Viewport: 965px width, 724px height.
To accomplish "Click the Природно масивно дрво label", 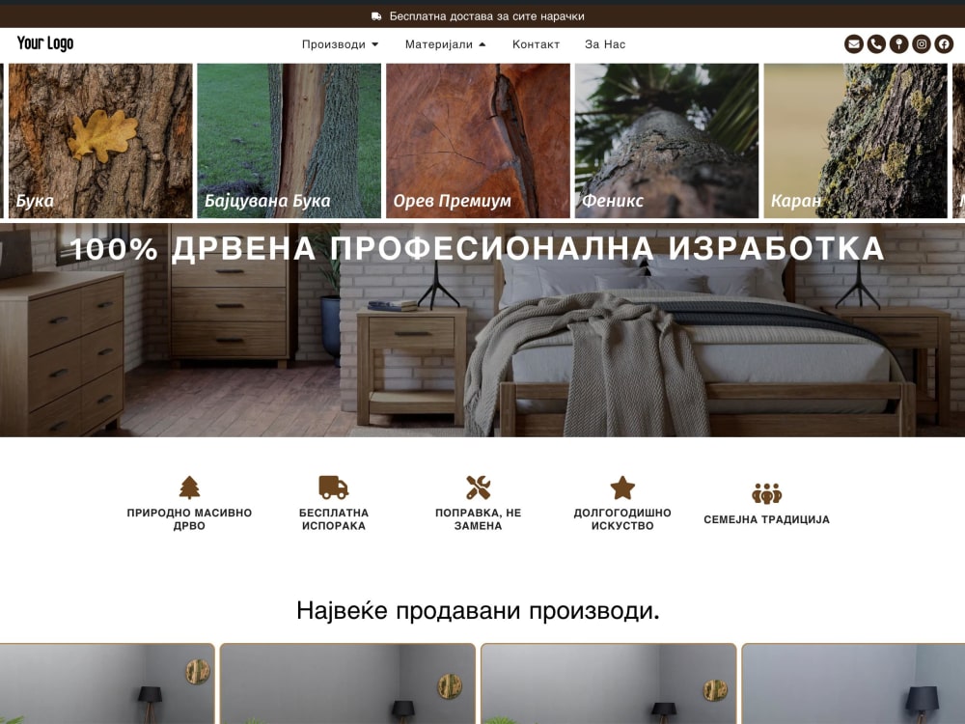I will click(189, 519).
